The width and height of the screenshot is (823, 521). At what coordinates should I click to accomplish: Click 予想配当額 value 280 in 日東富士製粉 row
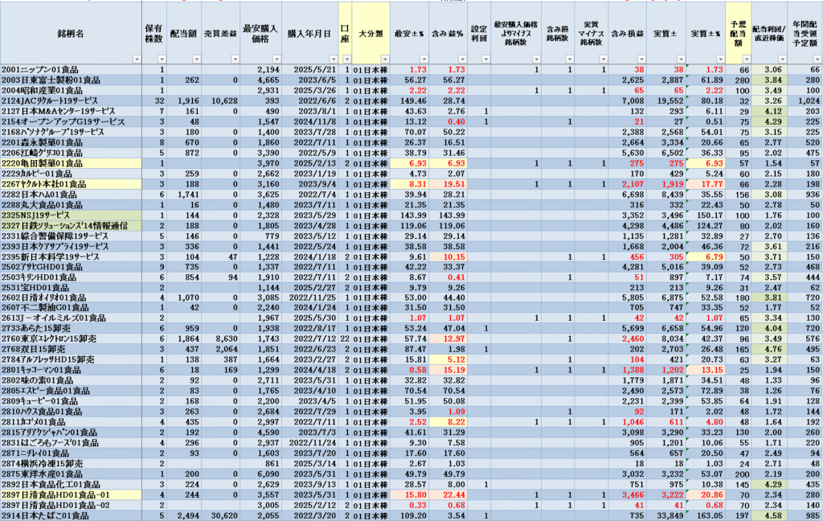click(742, 80)
